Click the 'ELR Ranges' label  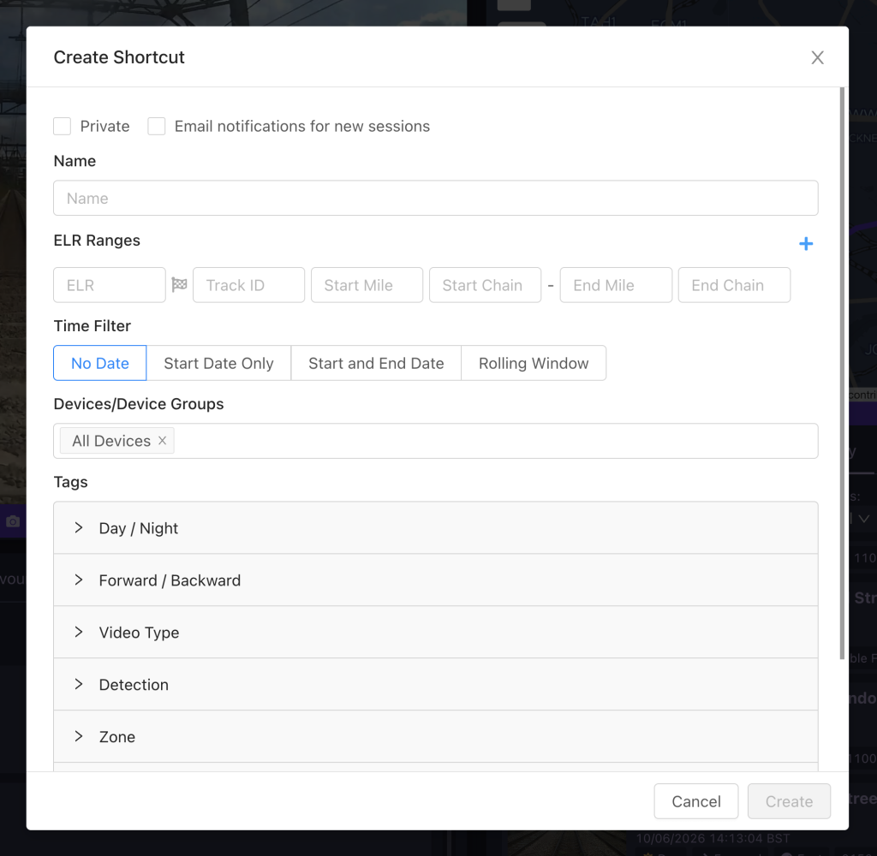pos(97,241)
